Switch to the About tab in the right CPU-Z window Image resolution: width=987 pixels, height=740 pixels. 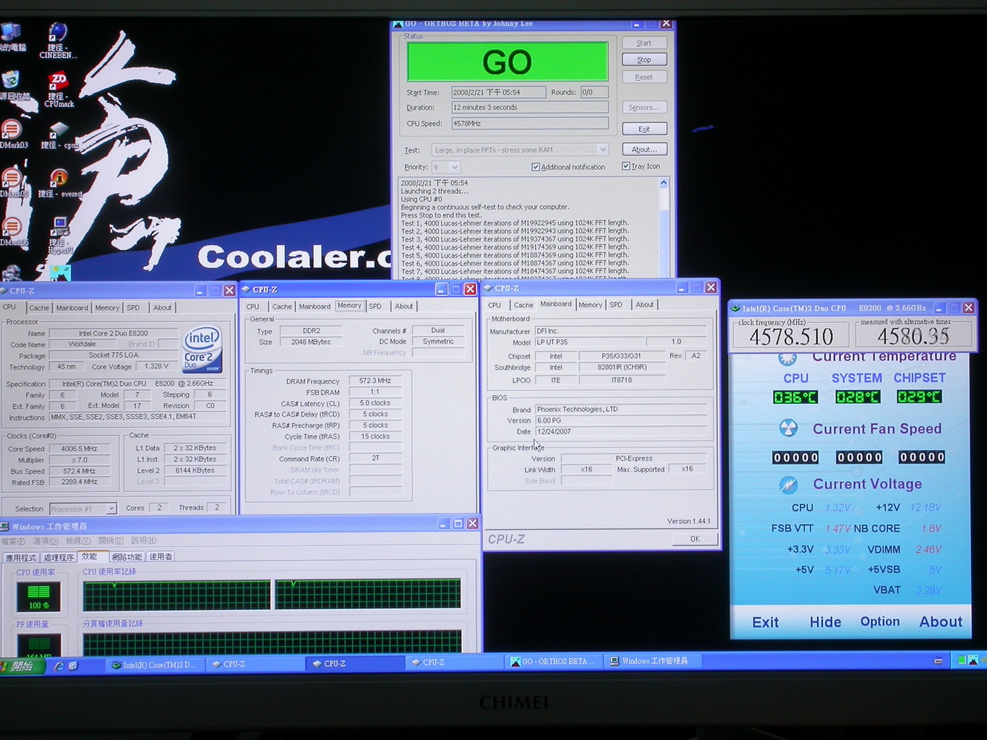[x=644, y=305]
